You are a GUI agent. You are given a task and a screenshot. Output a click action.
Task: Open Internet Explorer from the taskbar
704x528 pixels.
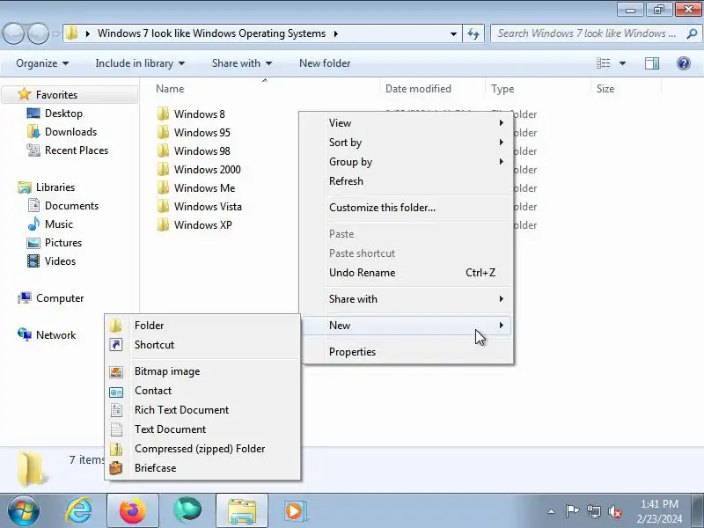pos(78,510)
